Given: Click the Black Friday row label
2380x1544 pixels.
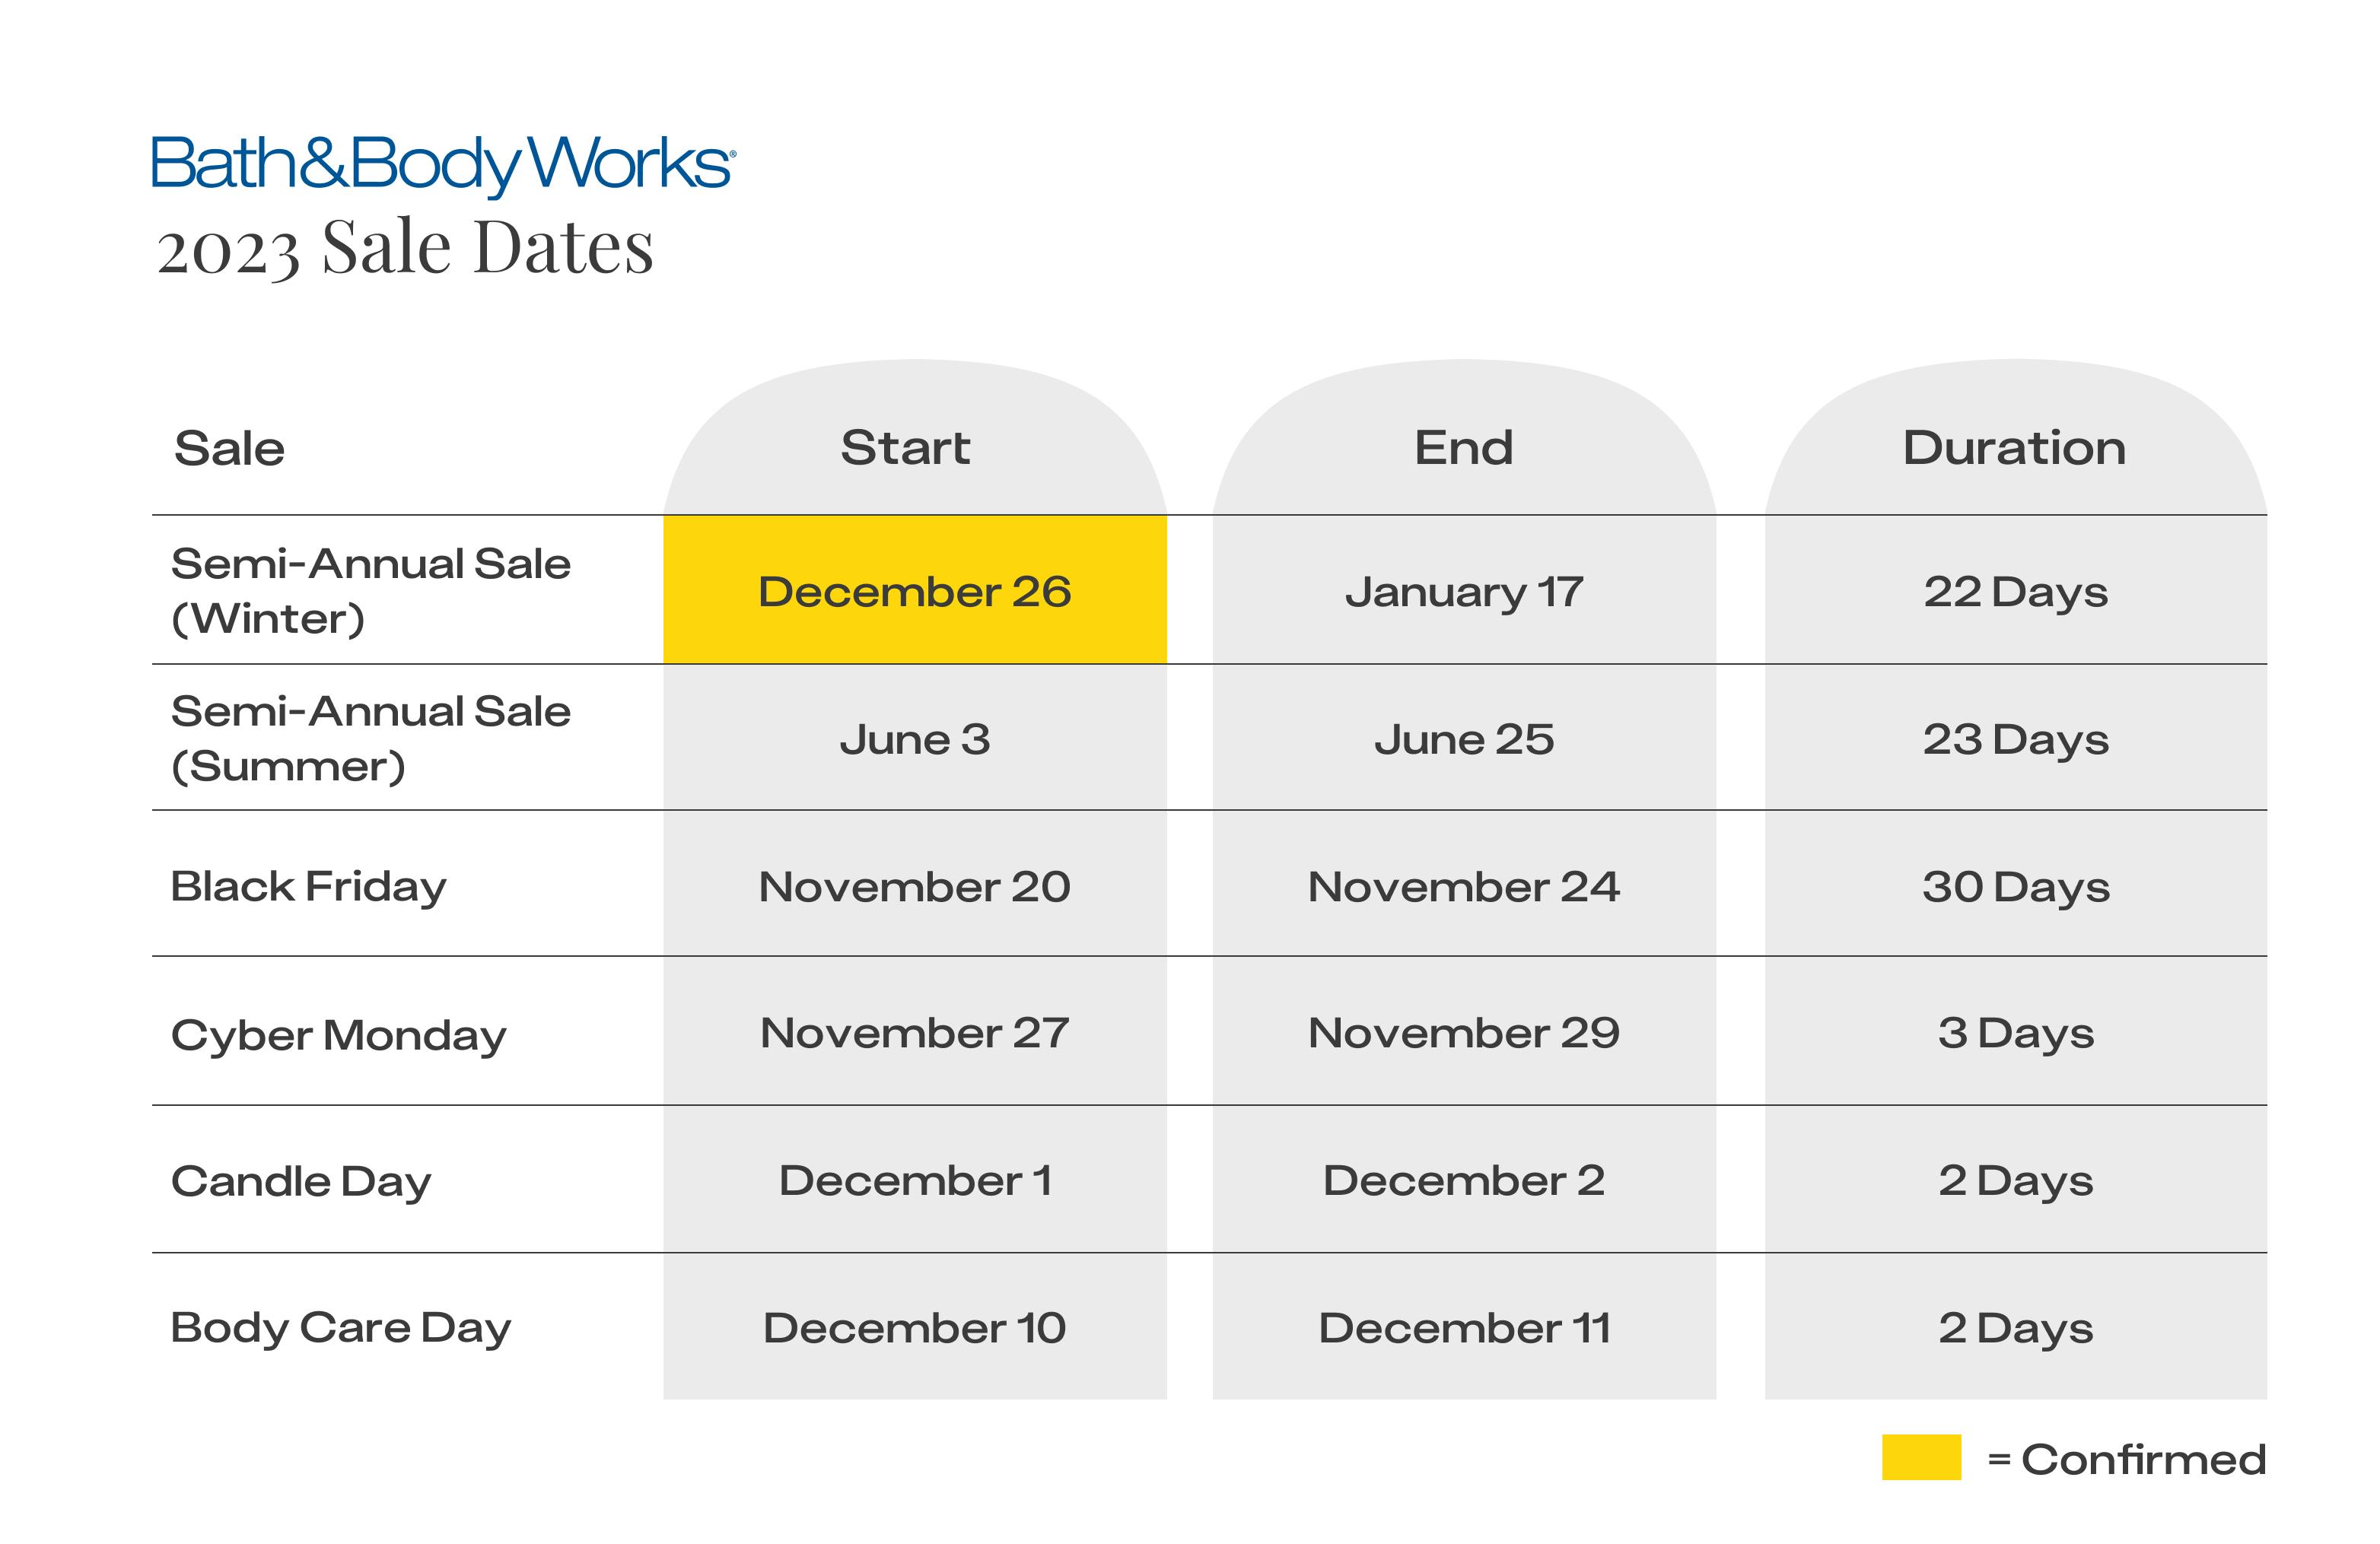Looking at the screenshot, I should (x=308, y=886).
